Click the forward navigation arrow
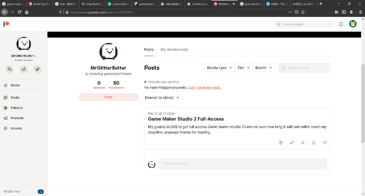 (12, 12)
